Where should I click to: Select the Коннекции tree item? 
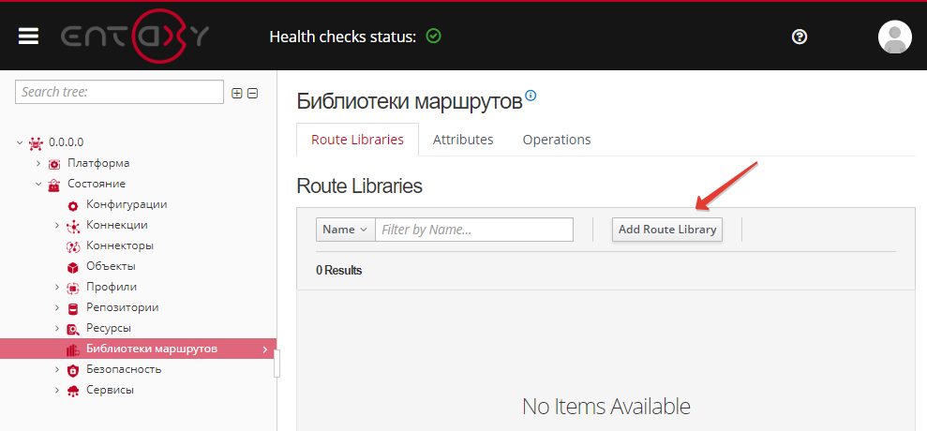117,225
